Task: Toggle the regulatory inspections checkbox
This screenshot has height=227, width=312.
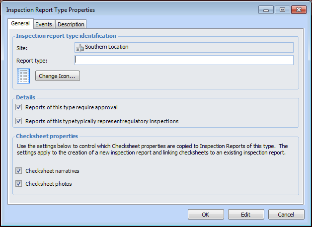Action: [19, 121]
